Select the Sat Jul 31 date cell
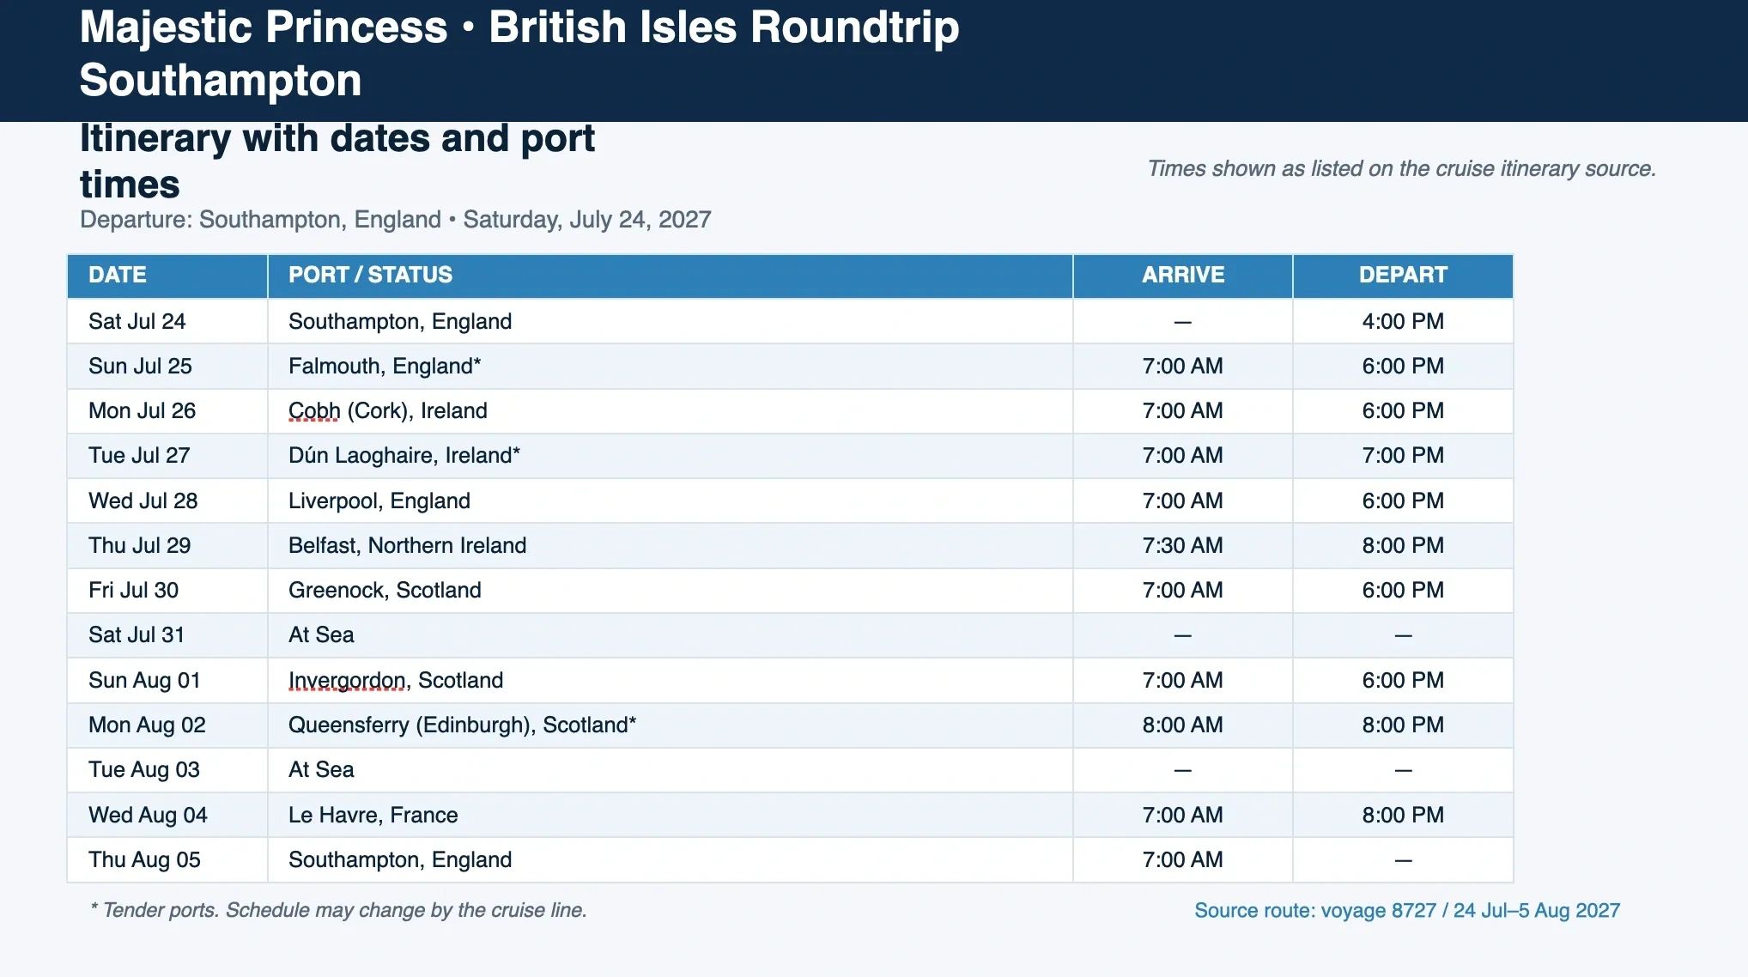The height and width of the screenshot is (977, 1748). click(x=137, y=635)
